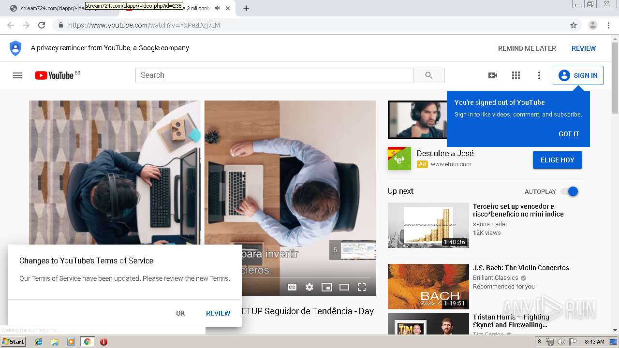The width and height of the screenshot is (619, 348).
Task: Go back in Chrome
Action: [11, 25]
